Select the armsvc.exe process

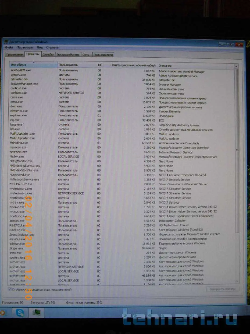[x=122, y=75]
